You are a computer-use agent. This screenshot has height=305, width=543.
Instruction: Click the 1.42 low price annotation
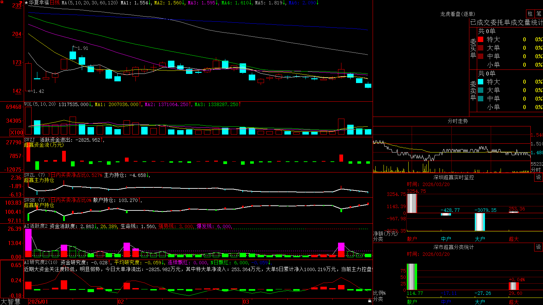click(39, 91)
